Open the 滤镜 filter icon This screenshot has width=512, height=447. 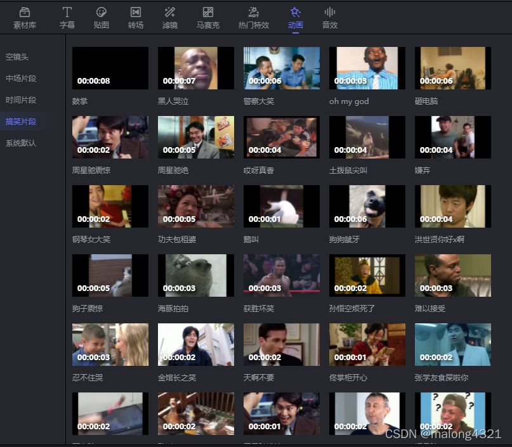tap(170, 13)
